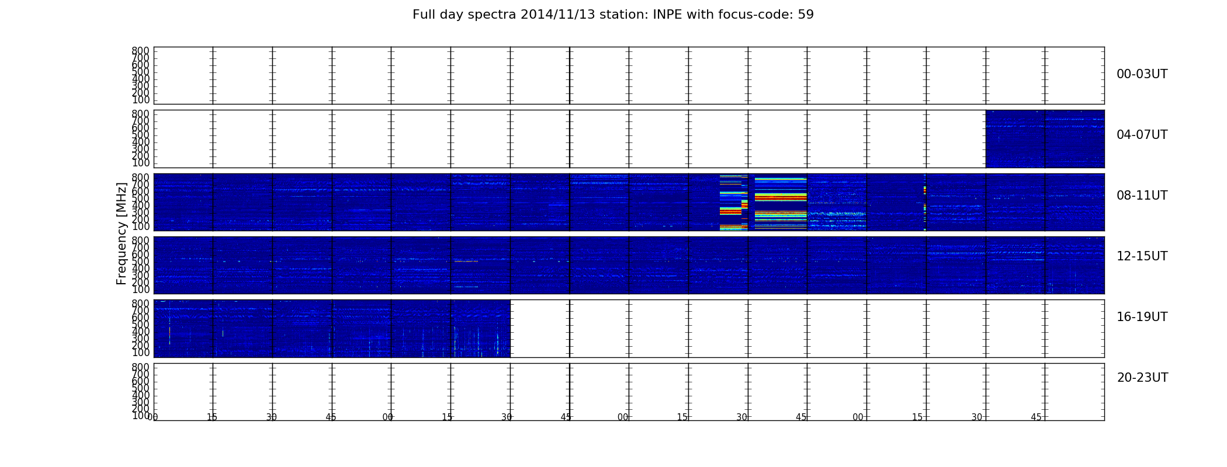Click the spectrogram in the 12-15UT row
This screenshot has height=467, width=1227.
pos(629,265)
